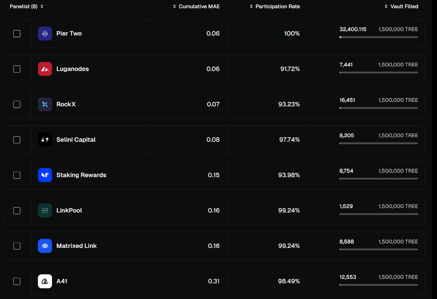
Task: Click Selini Capital vault amount 8,205
Action: (x=347, y=136)
